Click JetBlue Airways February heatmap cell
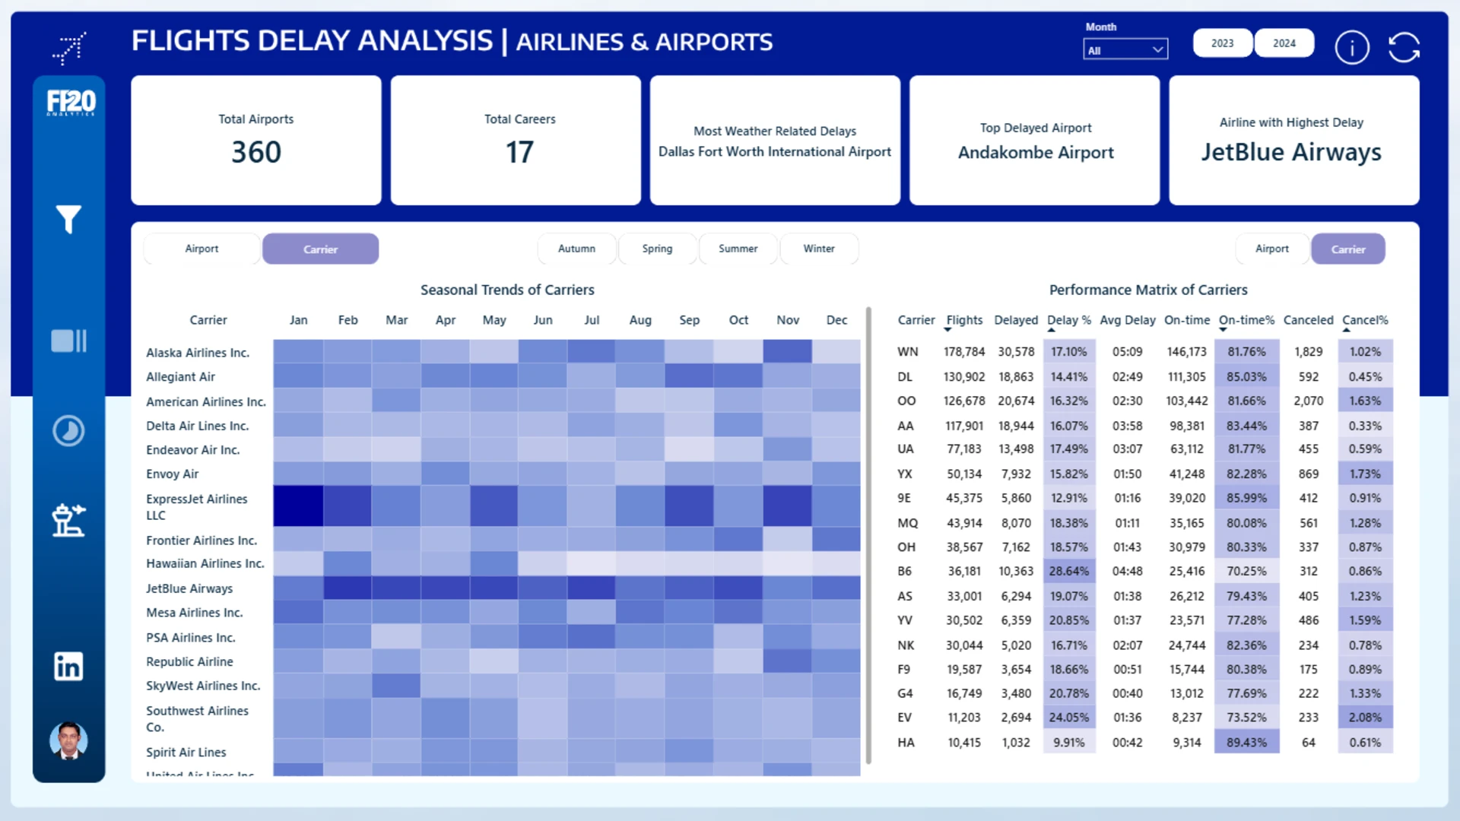 click(348, 588)
